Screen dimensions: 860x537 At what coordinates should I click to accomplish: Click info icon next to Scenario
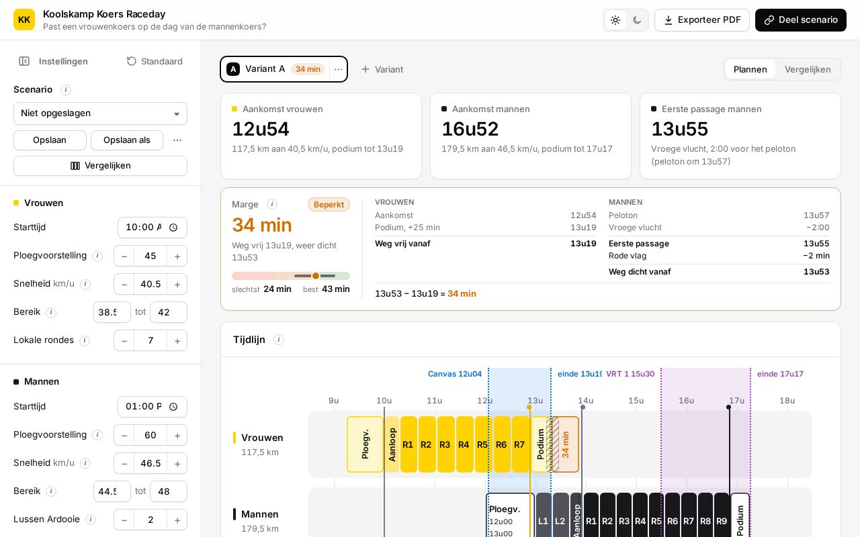[x=66, y=90]
